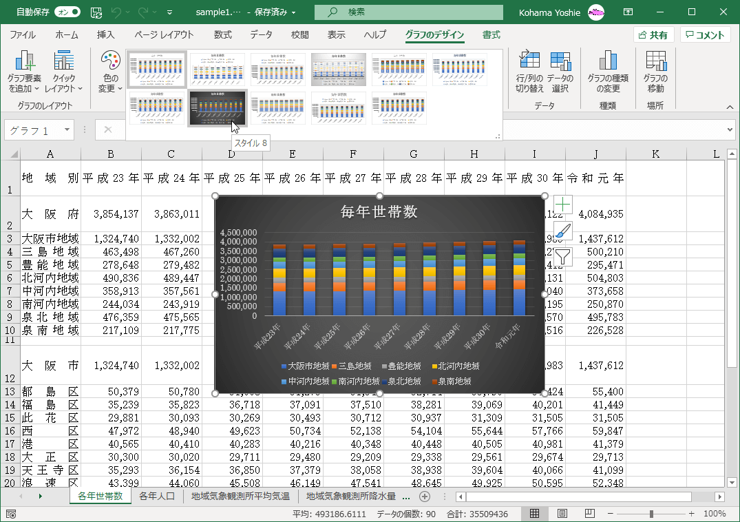Viewport: 740px width, 522px height.
Task: Click the chart styles paintbrush button
Action: (x=562, y=231)
